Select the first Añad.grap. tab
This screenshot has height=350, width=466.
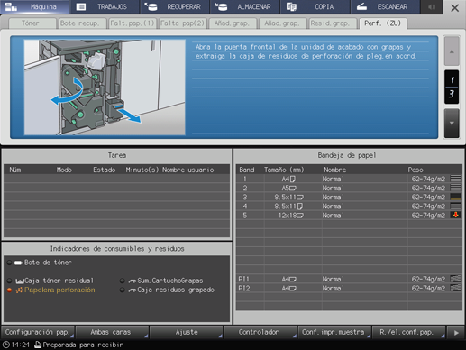click(233, 23)
